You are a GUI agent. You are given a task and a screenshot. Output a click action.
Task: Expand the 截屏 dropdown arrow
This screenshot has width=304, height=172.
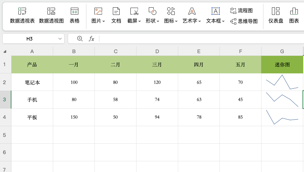[140, 21]
